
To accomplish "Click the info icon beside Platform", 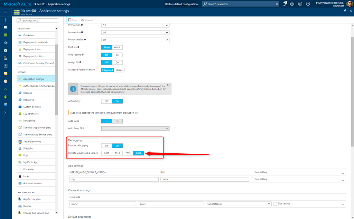I will pos(78,47).
